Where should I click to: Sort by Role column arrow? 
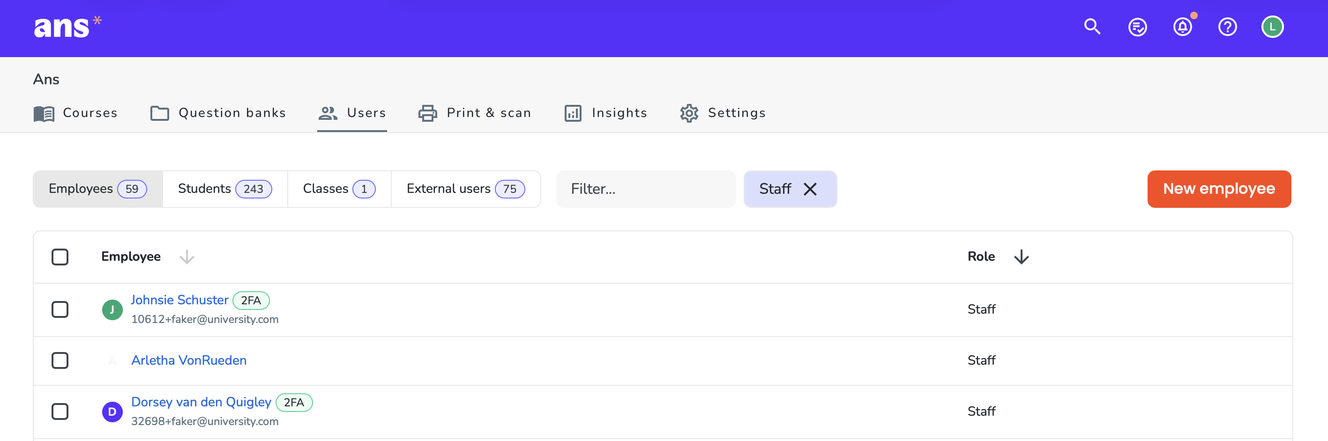pos(1021,257)
